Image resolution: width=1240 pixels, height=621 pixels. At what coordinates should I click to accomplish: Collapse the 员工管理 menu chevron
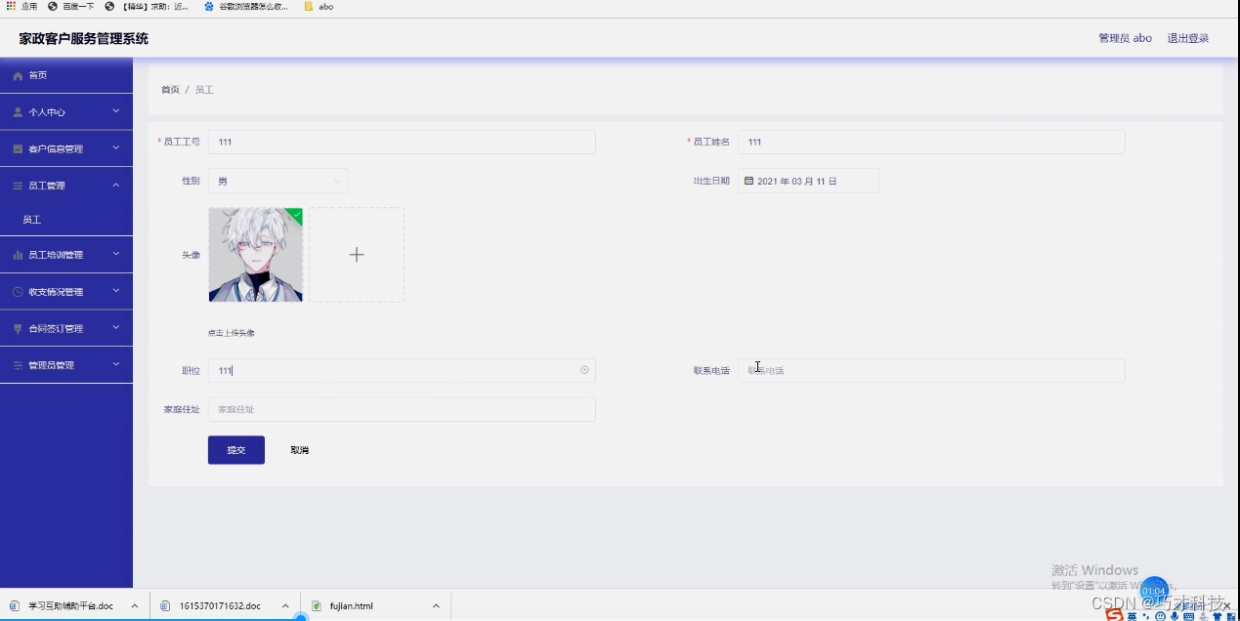point(116,185)
